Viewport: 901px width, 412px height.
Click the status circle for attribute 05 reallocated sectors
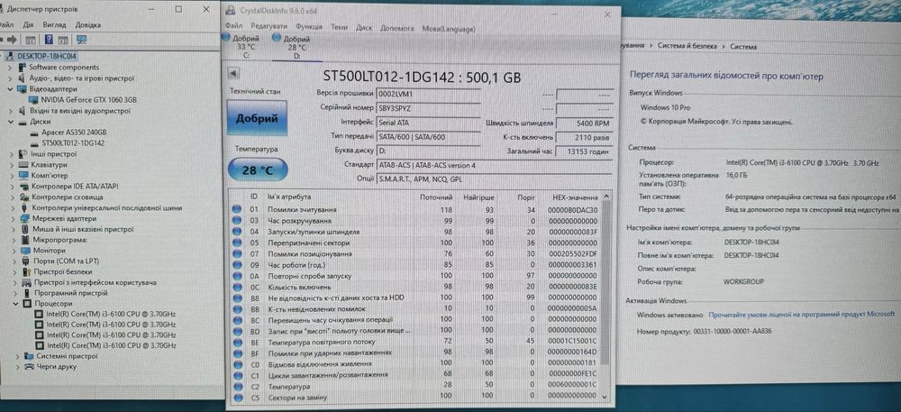pyautogui.click(x=237, y=243)
